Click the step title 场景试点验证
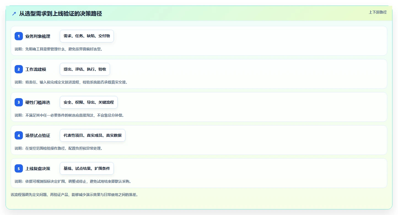Image resolution: width=398 pixels, height=215 pixels. click(38, 135)
